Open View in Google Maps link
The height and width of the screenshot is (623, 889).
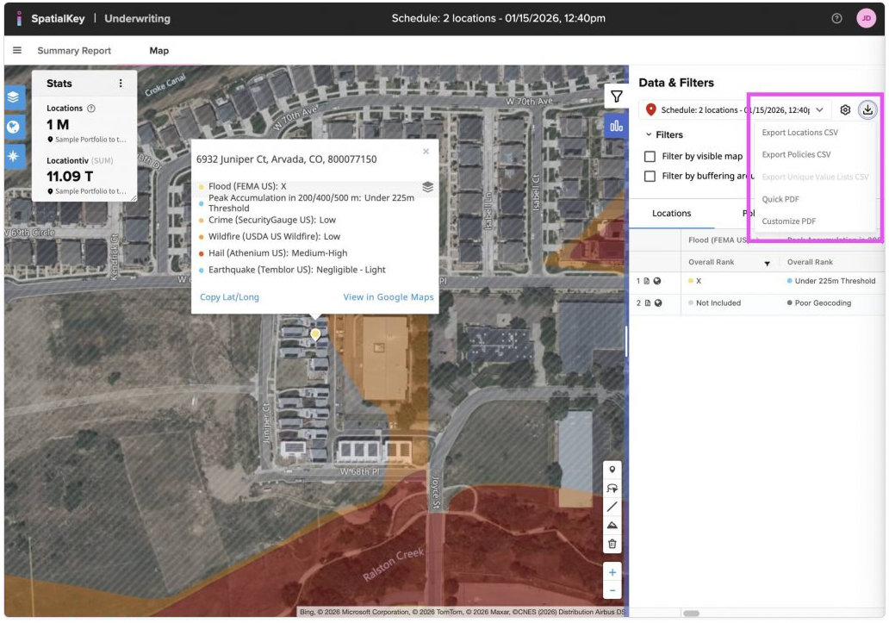388,297
